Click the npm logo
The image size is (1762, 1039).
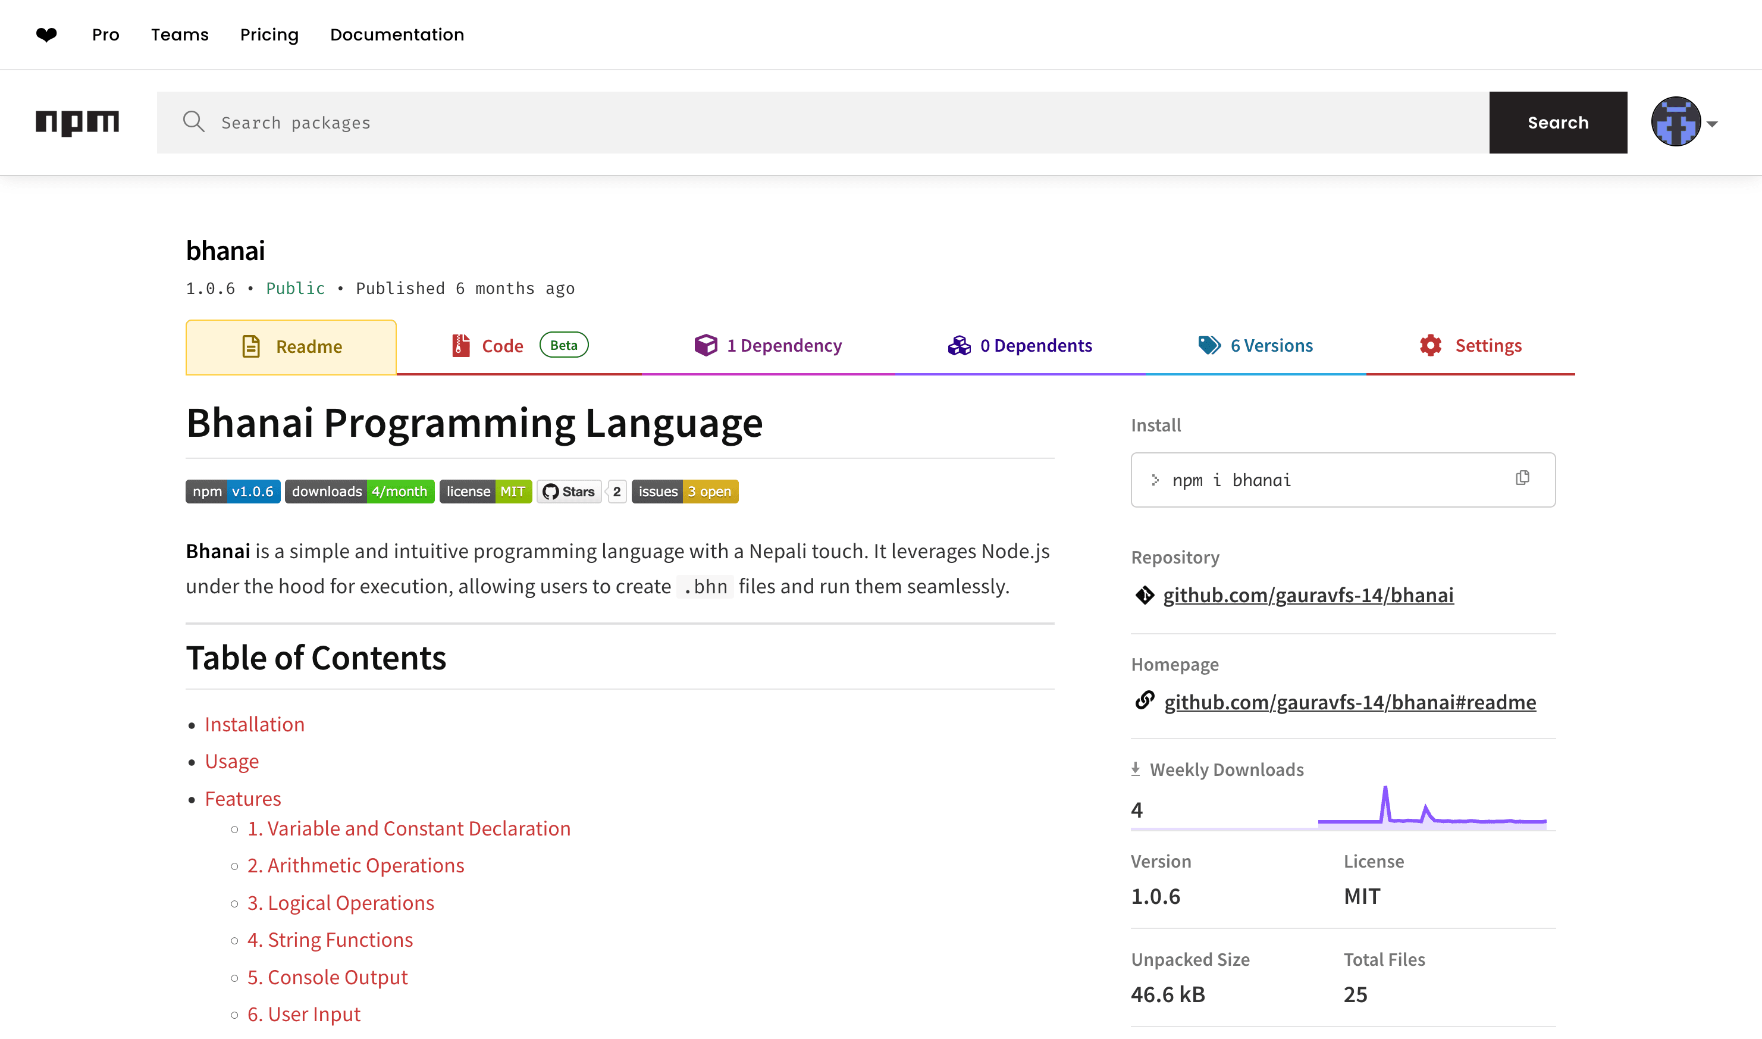click(78, 123)
